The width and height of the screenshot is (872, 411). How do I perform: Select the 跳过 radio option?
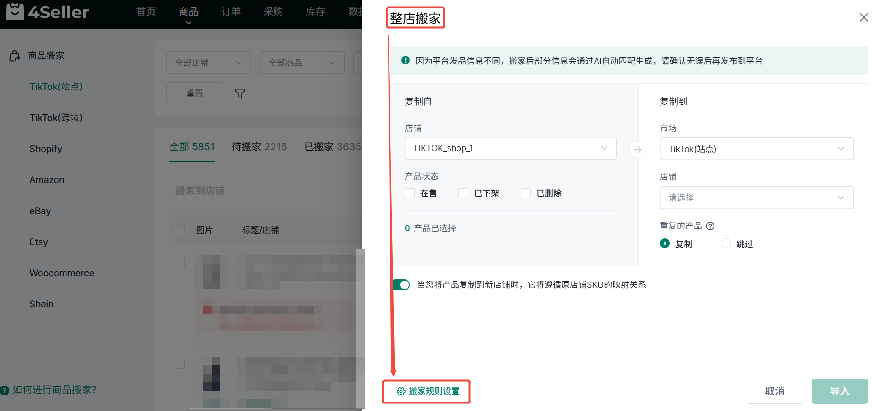click(725, 243)
